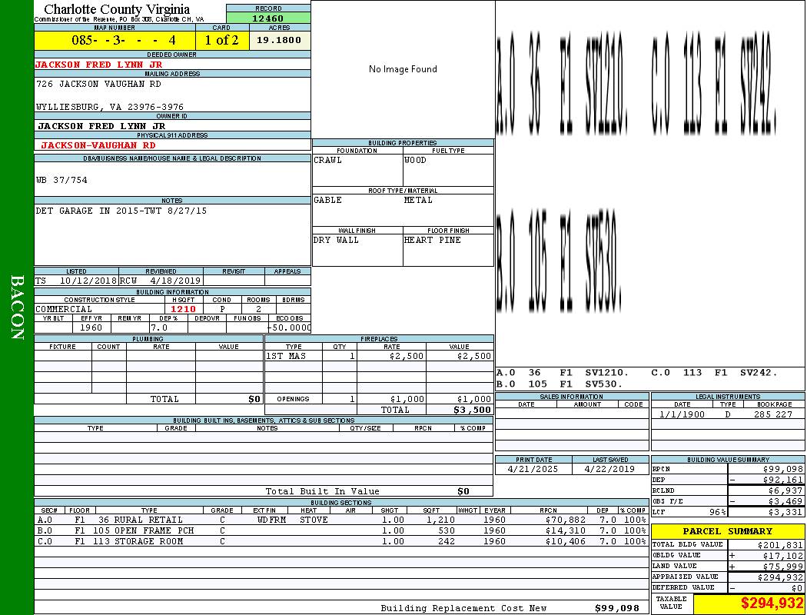Select legal instrument date 1/1/1900
This screenshot has width=807, height=615.
pos(682,414)
